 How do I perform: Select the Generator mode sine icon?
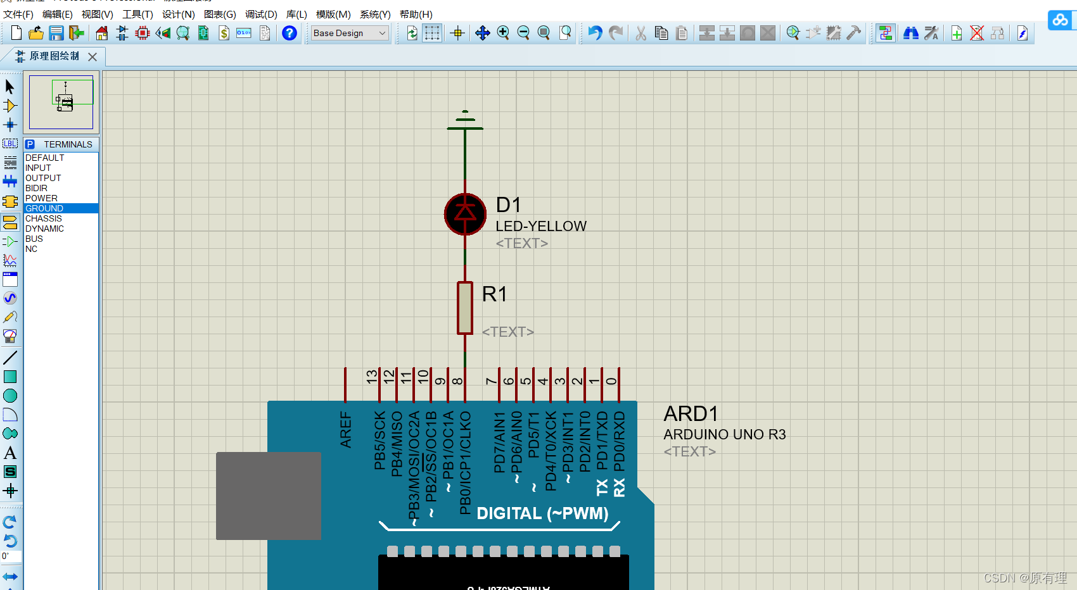10,298
